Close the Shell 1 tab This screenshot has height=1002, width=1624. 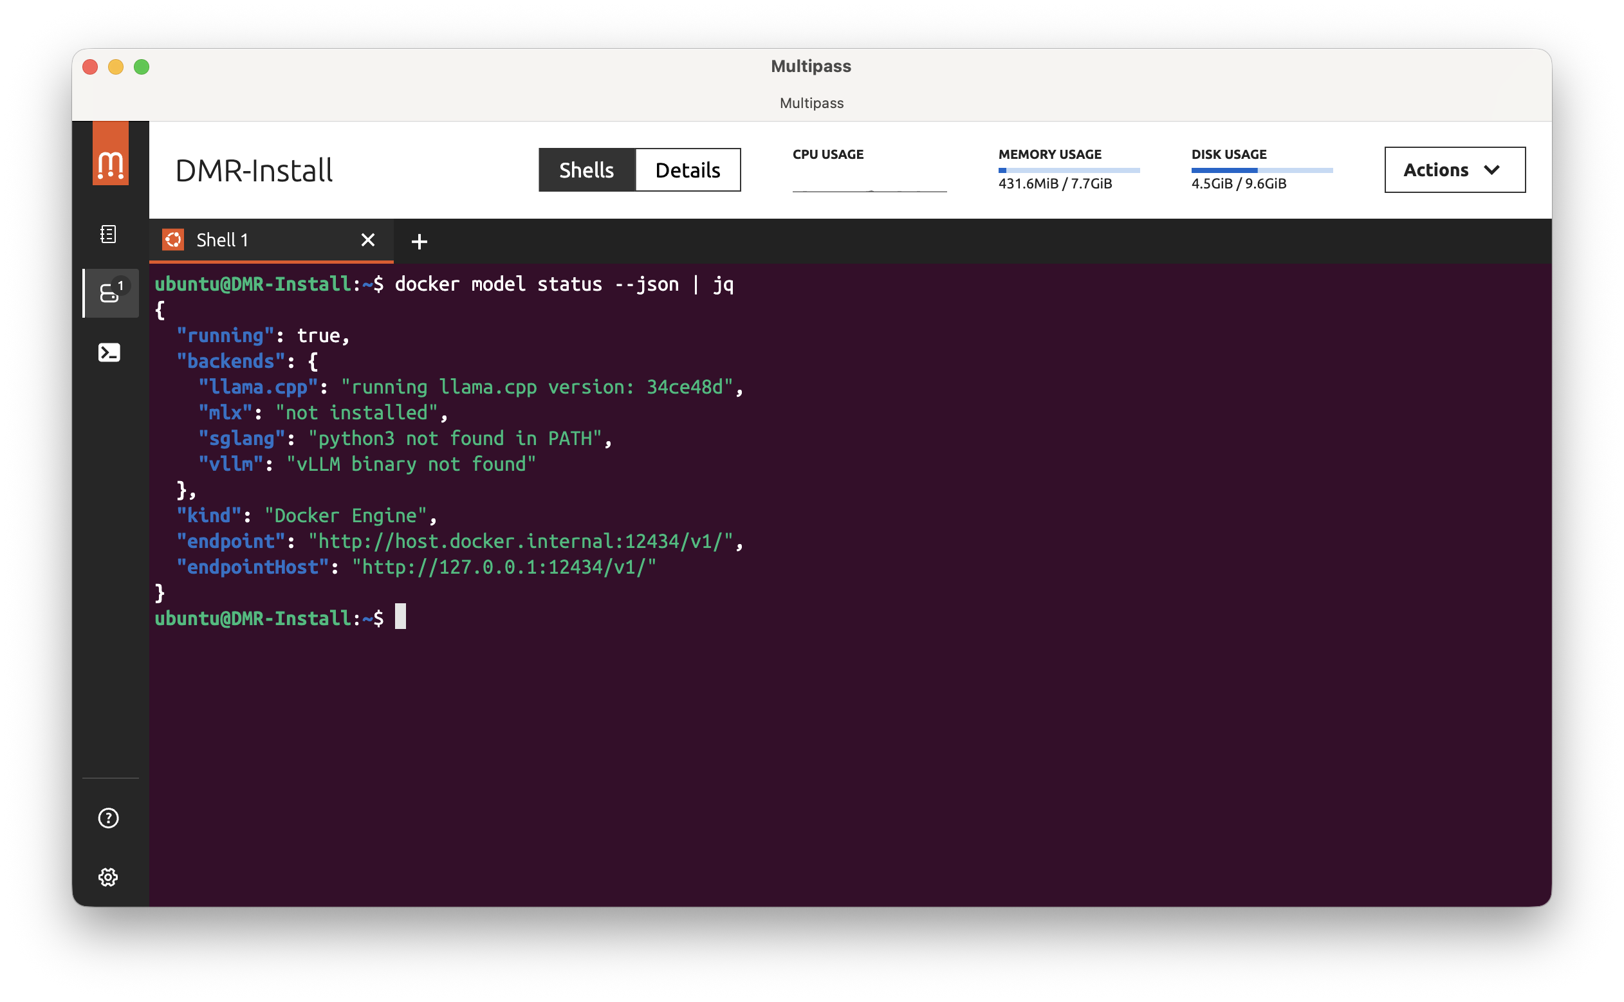(368, 240)
